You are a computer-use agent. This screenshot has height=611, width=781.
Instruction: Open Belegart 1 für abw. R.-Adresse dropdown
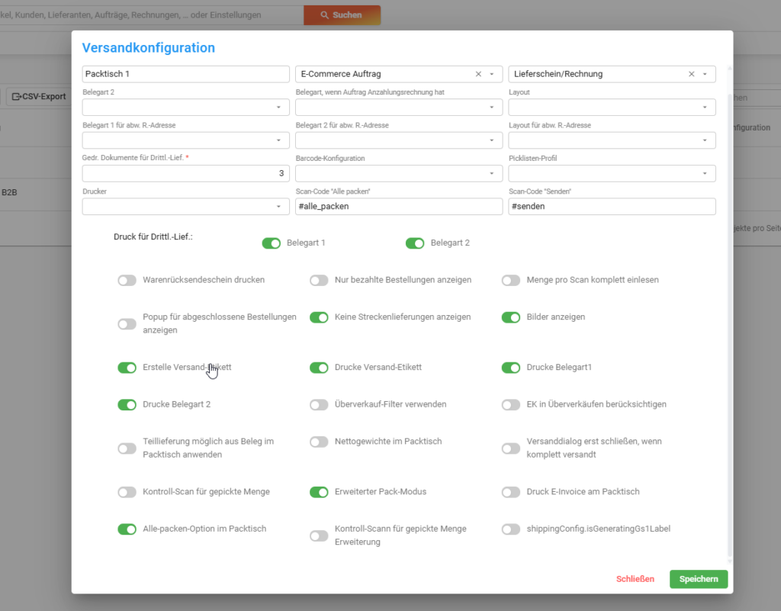[186, 140]
